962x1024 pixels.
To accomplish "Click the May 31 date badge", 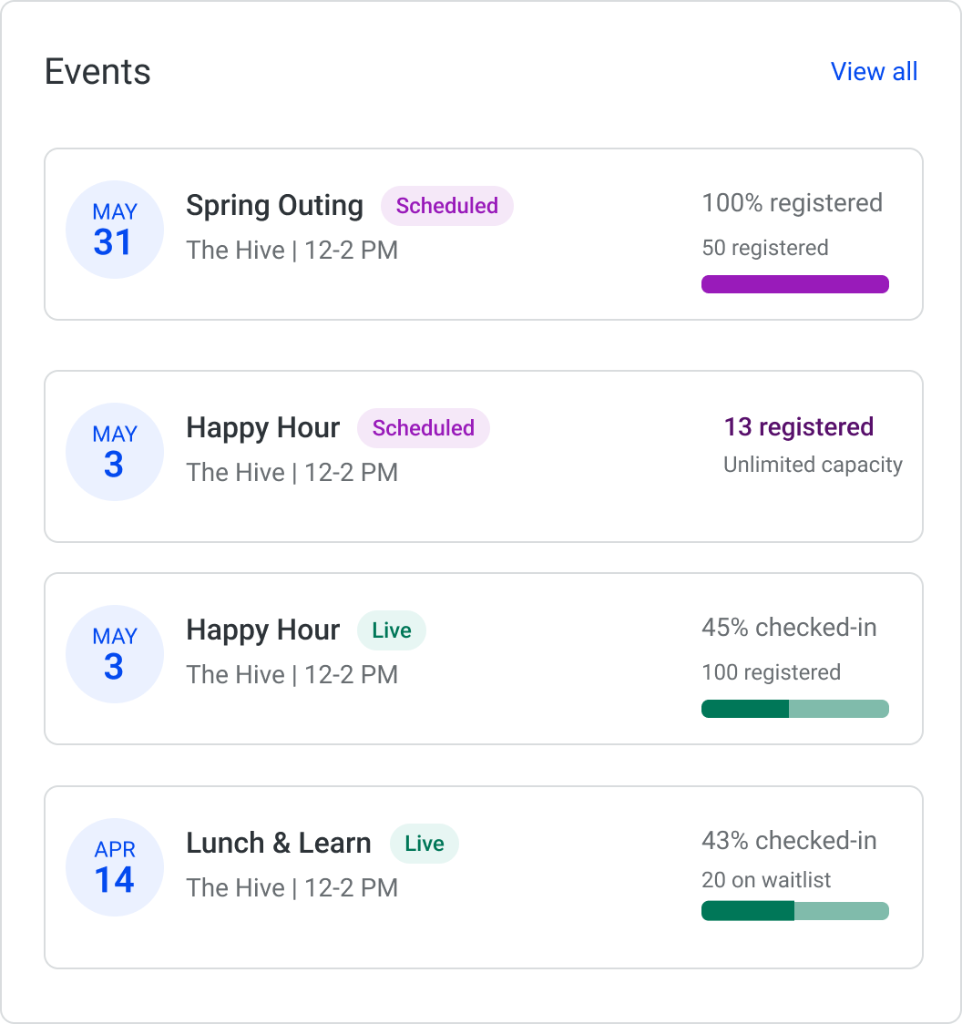I will (x=115, y=230).
